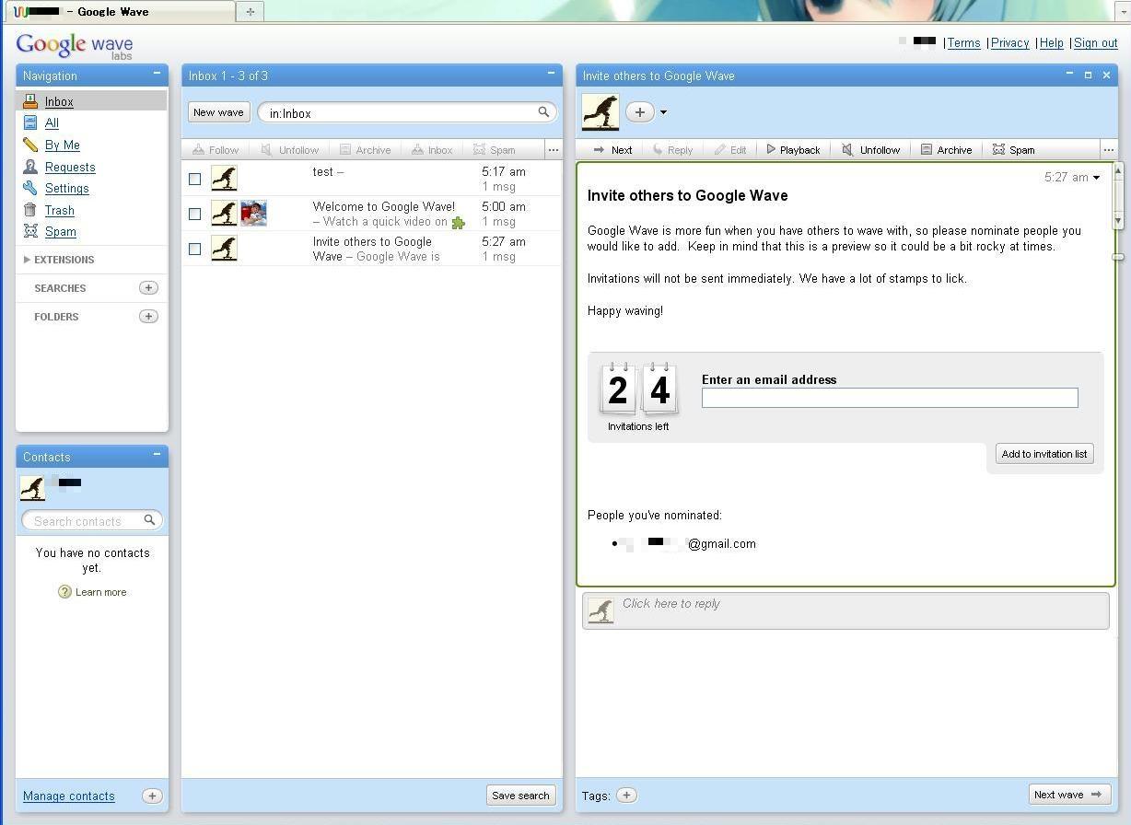Click the wave panel scroll down arrow

[1119, 221]
